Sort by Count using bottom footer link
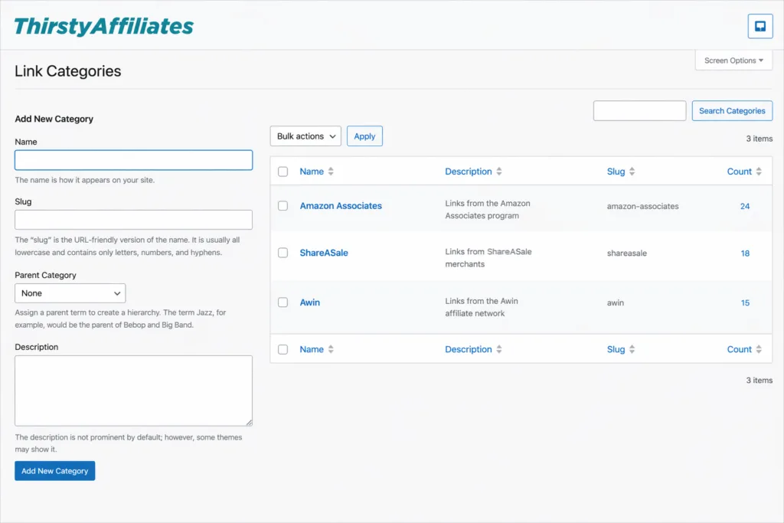The image size is (784, 523). (x=739, y=349)
